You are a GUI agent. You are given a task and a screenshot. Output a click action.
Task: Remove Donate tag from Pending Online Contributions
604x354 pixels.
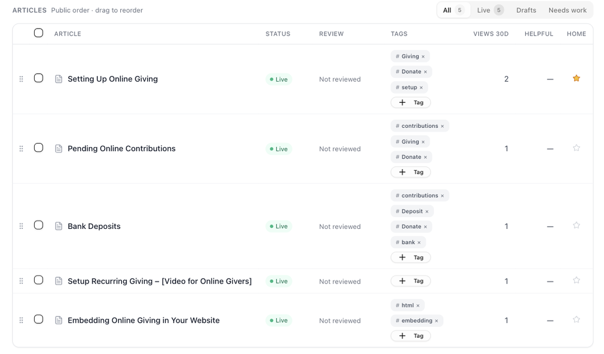click(425, 157)
